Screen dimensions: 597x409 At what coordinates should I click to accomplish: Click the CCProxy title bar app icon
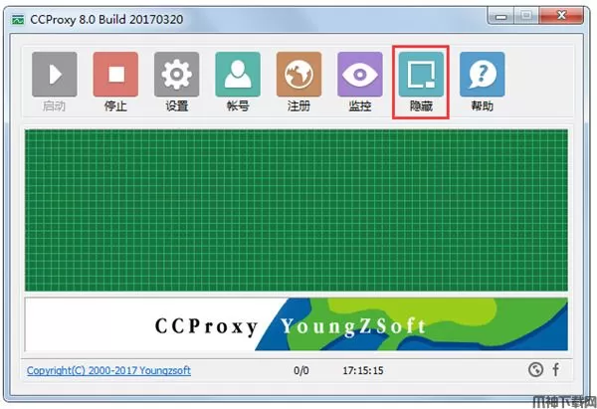pyautogui.click(x=18, y=20)
